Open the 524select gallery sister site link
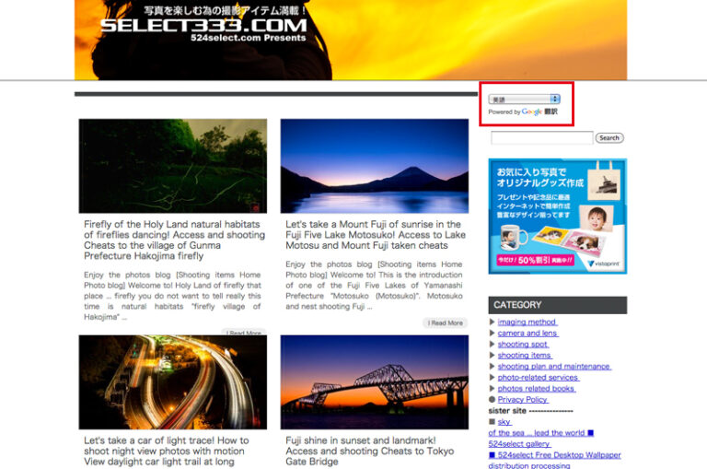Viewport: 707px width, 469px height. tap(519, 444)
